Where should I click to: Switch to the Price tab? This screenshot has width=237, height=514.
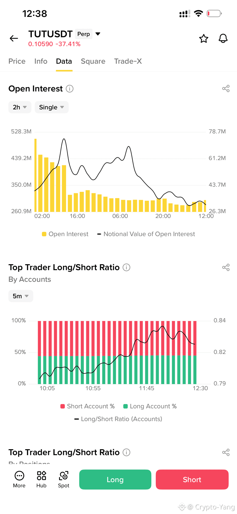click(17, 61)
